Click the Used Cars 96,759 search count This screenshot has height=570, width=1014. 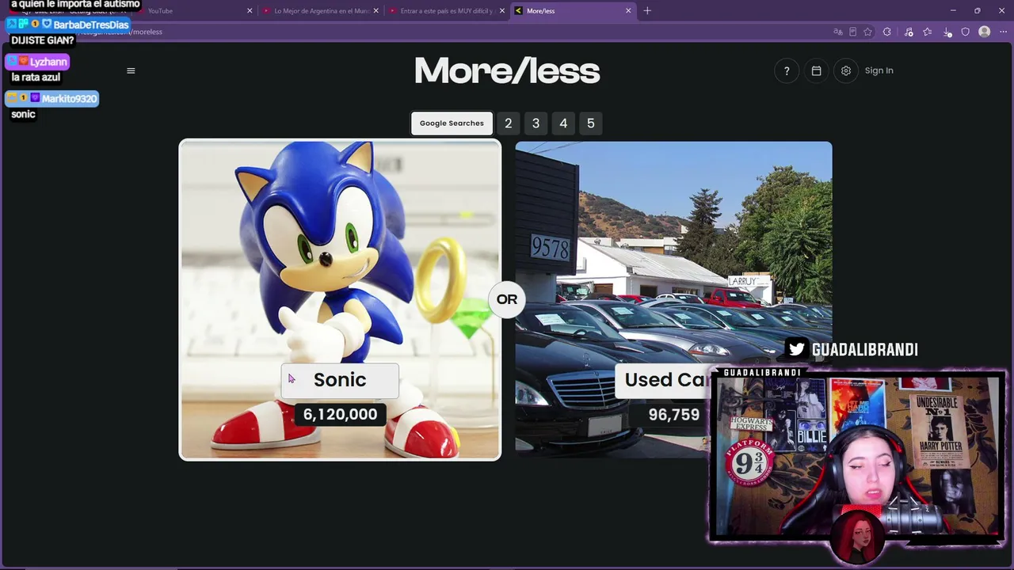pos(674,414)
